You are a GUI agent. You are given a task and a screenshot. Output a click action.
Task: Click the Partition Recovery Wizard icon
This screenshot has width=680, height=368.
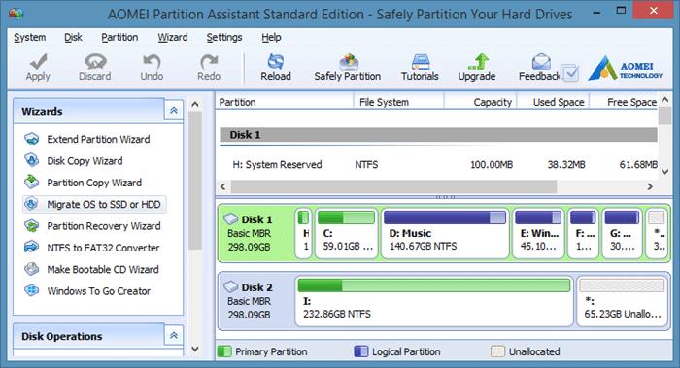coord(32,226)
